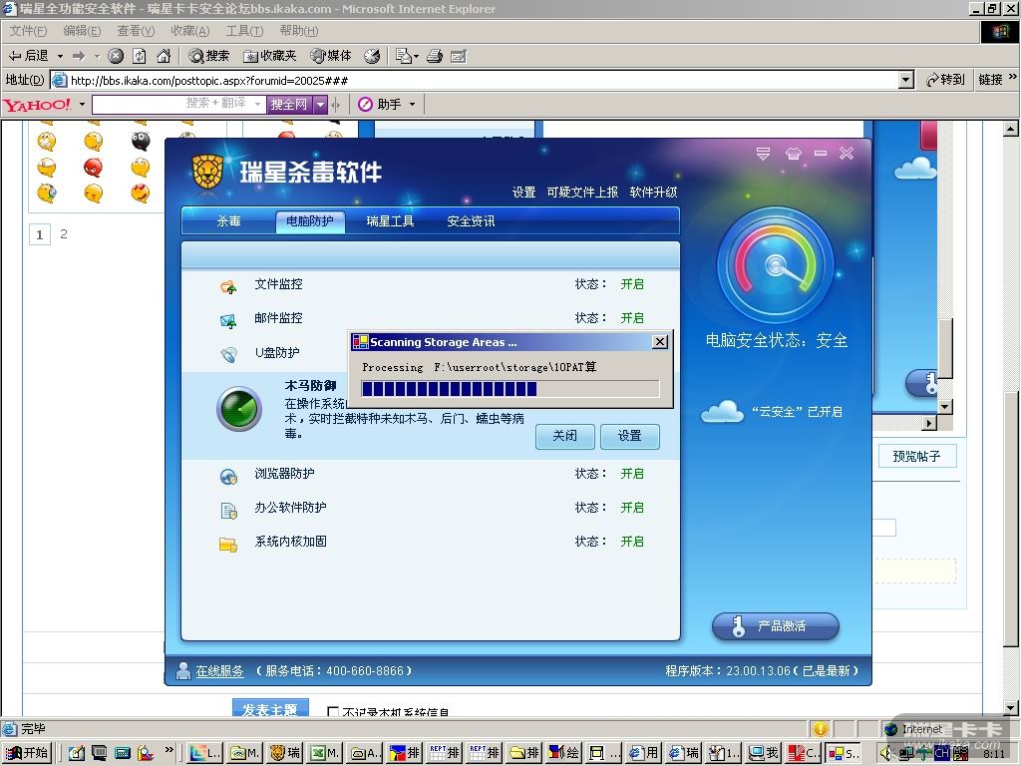Click the IE Back arrow icon

point(14,56)
